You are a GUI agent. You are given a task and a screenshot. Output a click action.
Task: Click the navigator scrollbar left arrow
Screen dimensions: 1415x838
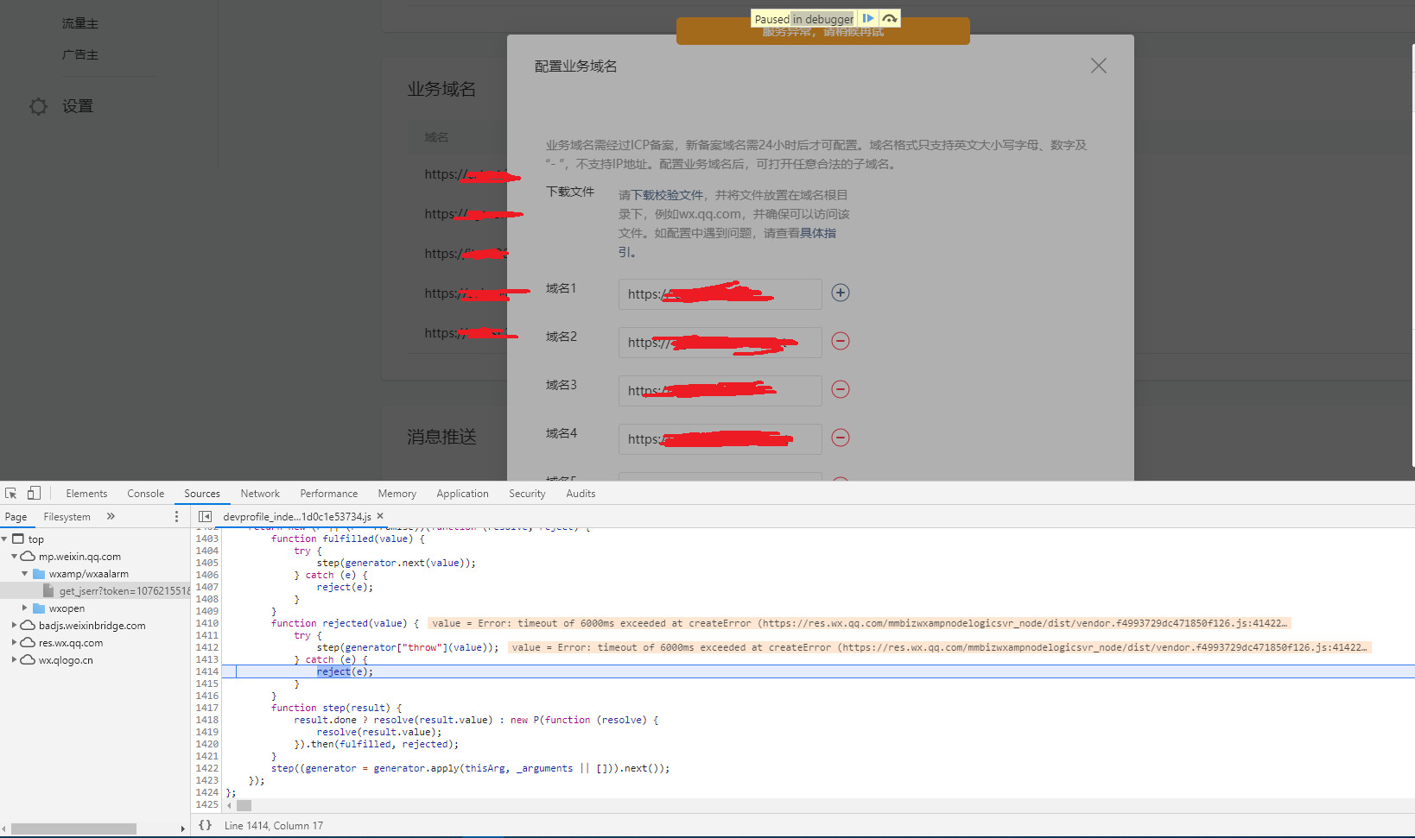4,829
